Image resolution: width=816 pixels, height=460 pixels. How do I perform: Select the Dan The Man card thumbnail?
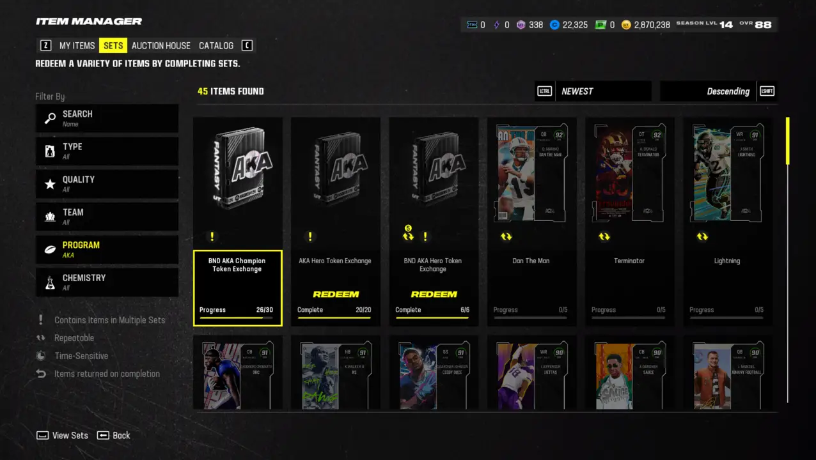pyautogui.click(x=531, y=172)
